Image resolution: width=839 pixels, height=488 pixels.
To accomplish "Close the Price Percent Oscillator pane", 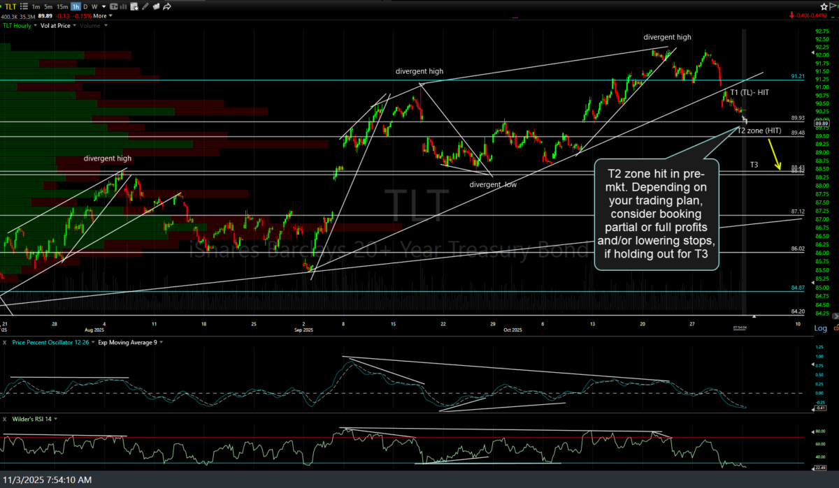I will (4, 343).
